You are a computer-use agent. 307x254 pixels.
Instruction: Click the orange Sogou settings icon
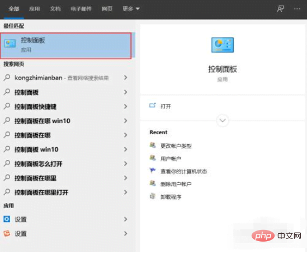click(7, 233)
